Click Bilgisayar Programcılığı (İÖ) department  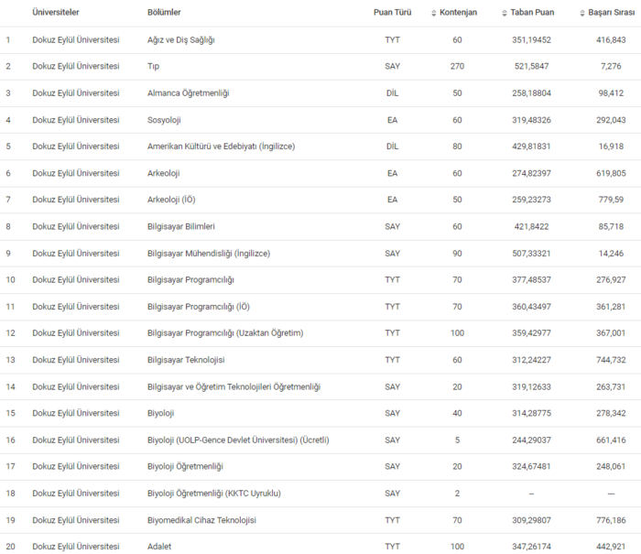point(199,307)
